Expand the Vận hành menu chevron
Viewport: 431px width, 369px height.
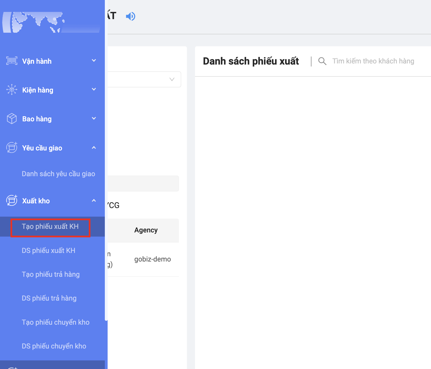pyautogui.click(x=94, y=61)
